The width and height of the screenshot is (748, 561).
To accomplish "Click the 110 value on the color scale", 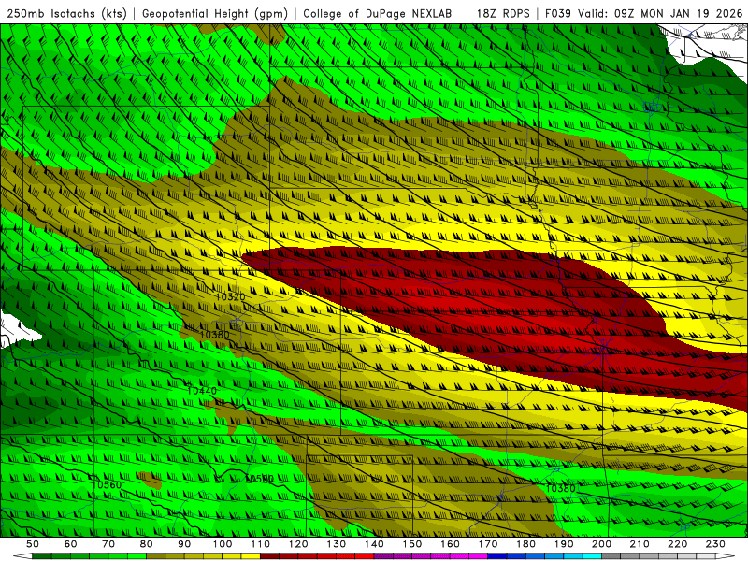I will [261, 544].
